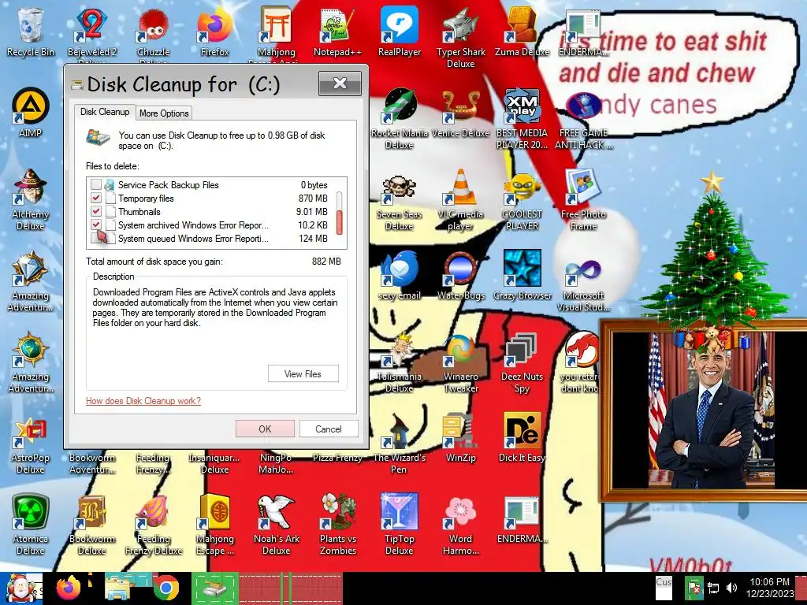Check Service Pack Backup Files checkbox
The height and width of the screenshot is (605, 807).
pyautogui.click(x=95, y=184)
